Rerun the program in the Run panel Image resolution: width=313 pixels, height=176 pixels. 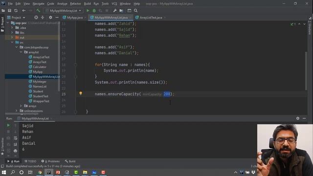pyautogui.click(x=8, y=125)
